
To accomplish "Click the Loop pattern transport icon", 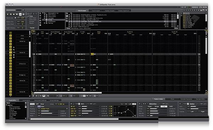I will 11,14.
